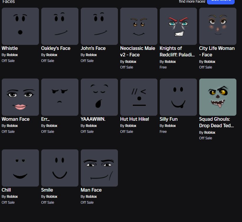Image resolution: width=242 pixels, height=222 pixels.
Task: Click the Squad Ghouls zombie face thumbnail
Action: click(218, 97)
